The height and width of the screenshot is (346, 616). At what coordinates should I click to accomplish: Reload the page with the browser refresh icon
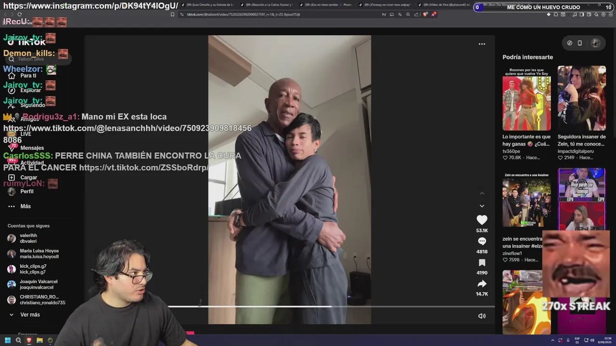tap(19, 14)
